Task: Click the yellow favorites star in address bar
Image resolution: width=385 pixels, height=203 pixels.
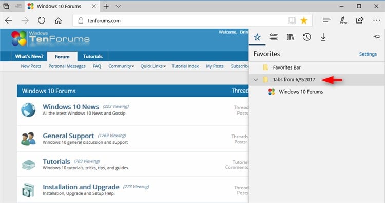Action: pyautogui.click(x=304, y=20)
